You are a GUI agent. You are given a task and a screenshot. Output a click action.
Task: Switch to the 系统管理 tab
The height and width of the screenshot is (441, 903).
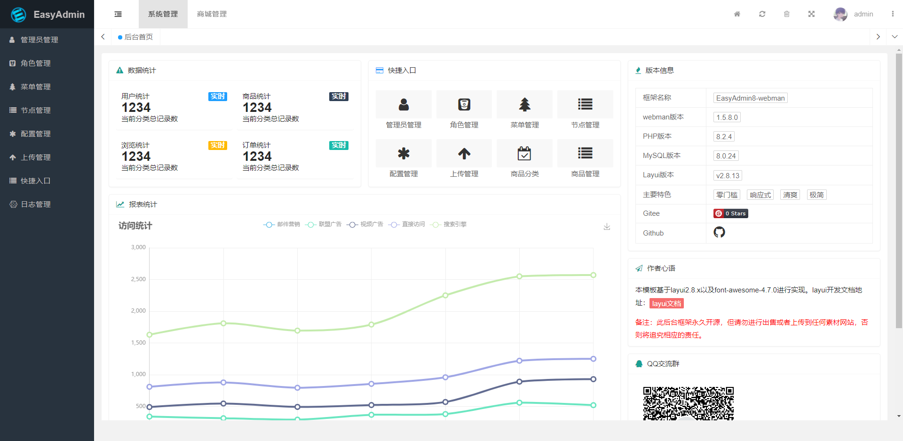(163, 14)
